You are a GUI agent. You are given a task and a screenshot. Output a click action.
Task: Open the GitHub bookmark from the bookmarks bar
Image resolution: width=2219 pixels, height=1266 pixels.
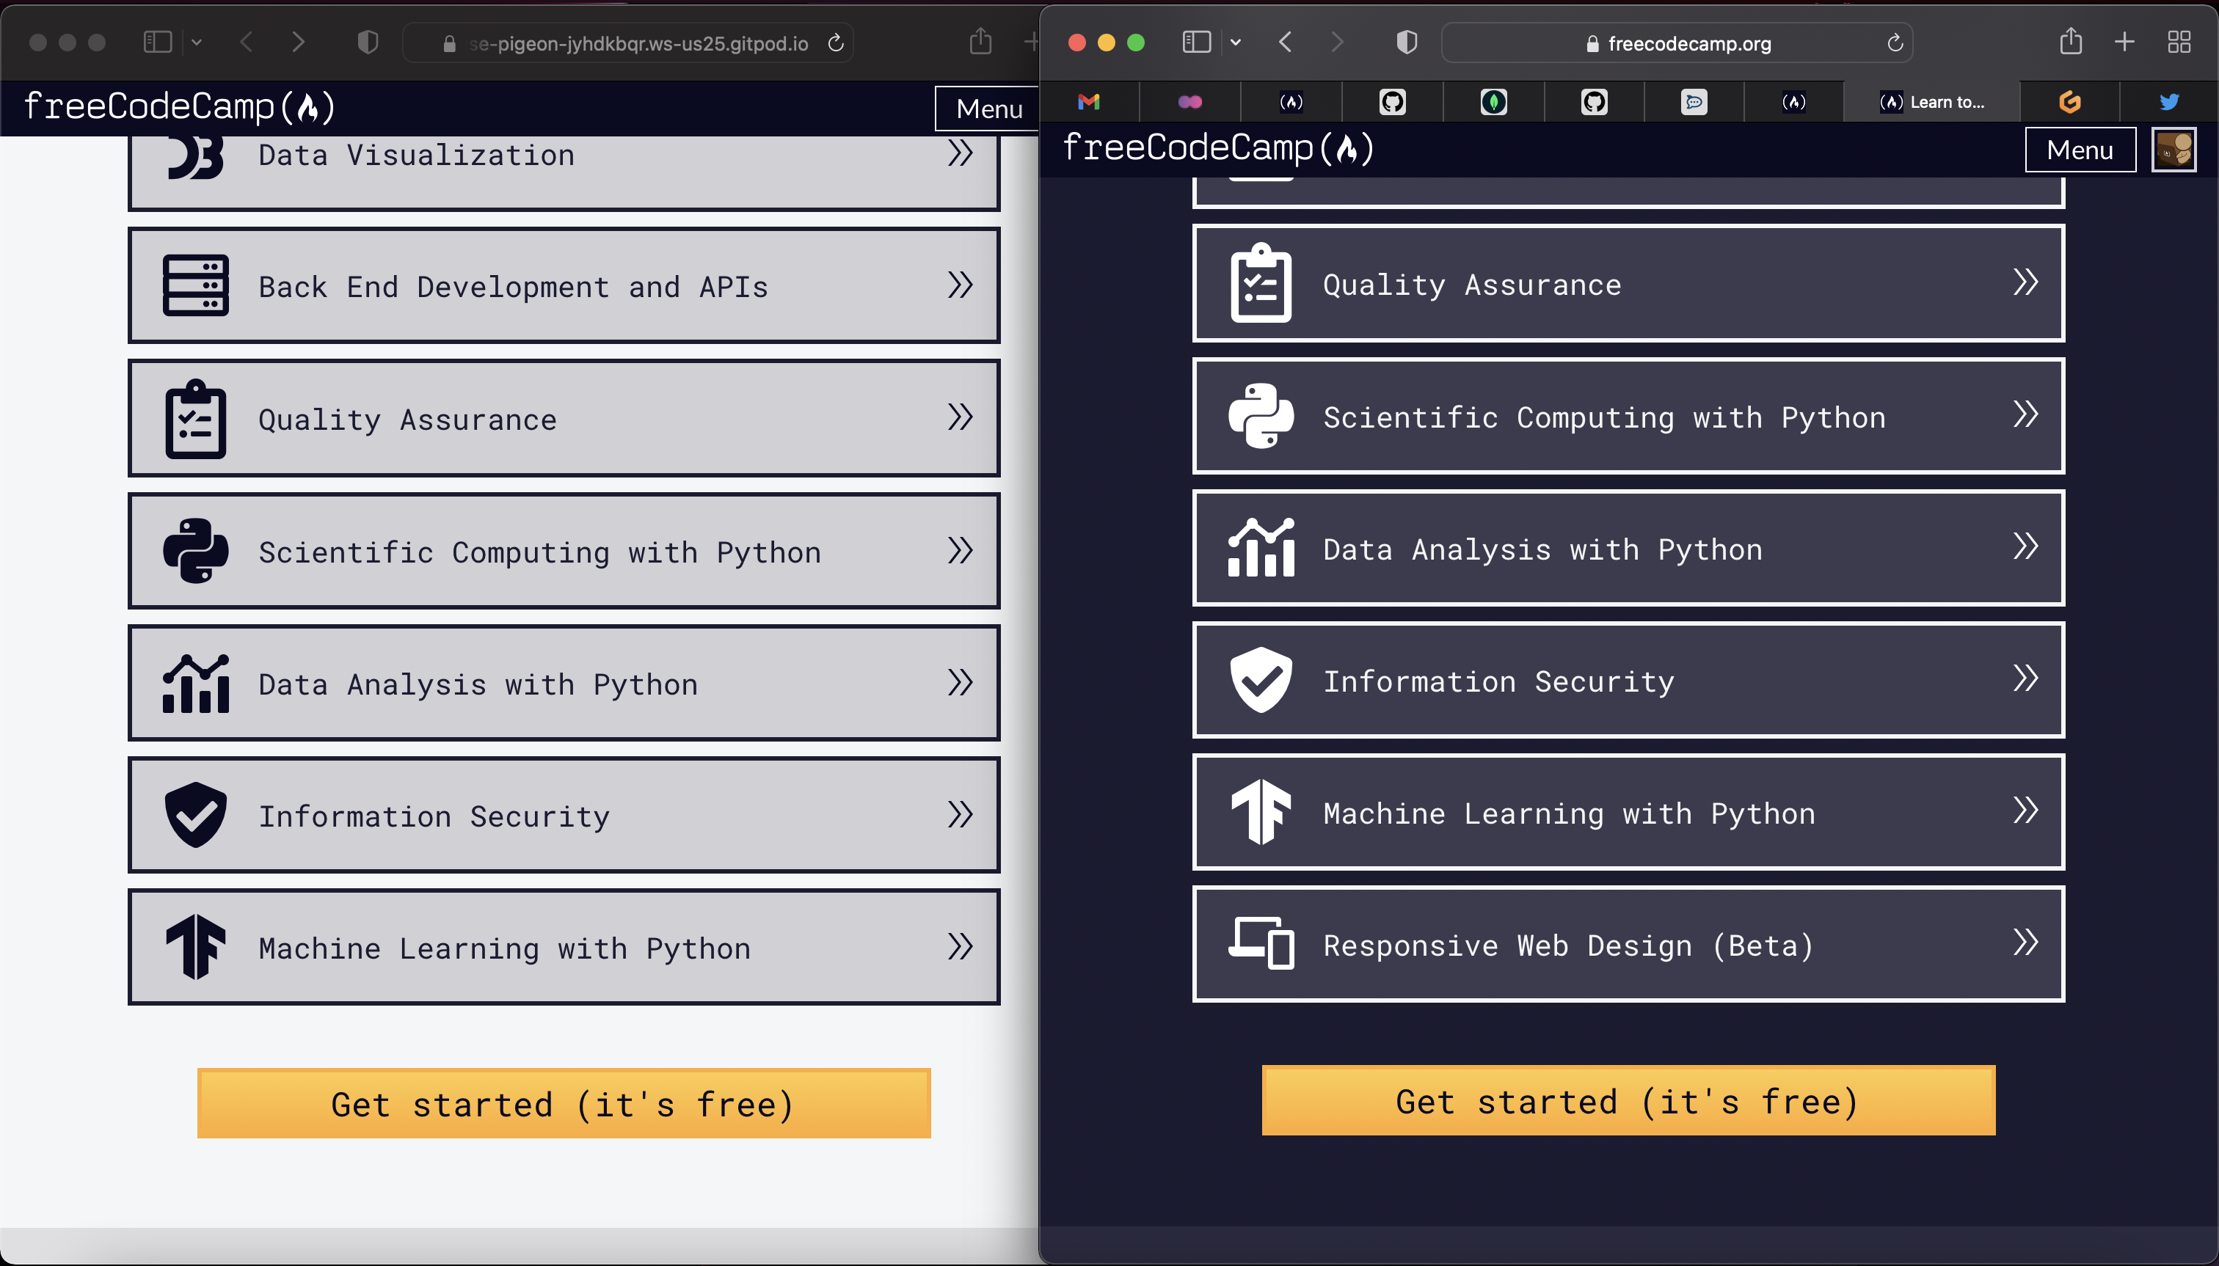click(1392, 102)
